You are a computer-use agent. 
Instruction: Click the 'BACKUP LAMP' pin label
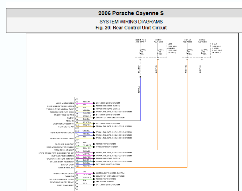pyautogui.click(x=67, y=165)
